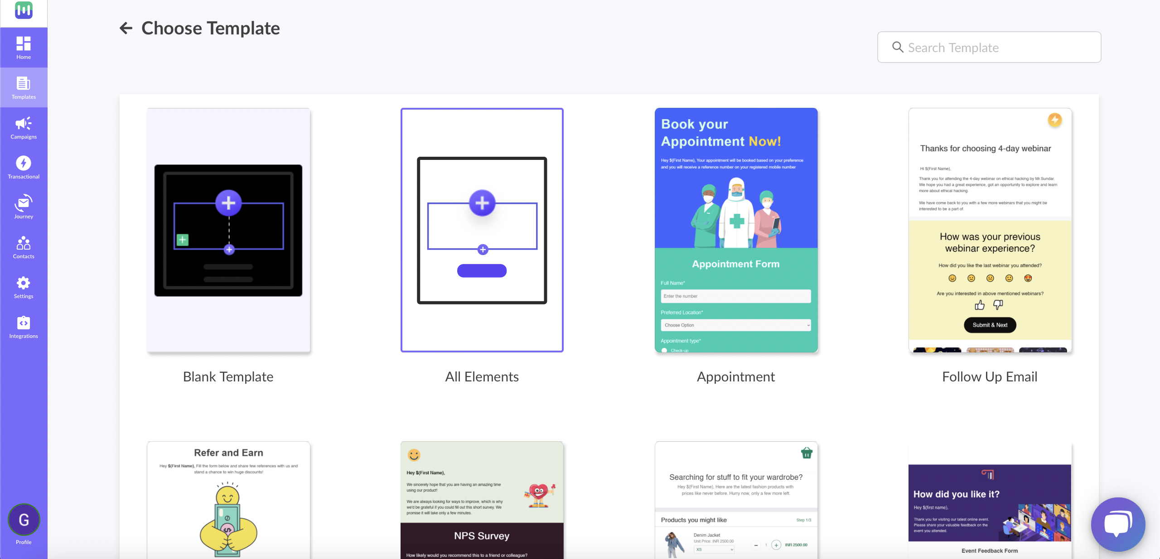
Task: Open the Templates section
Action: (24, 87)
